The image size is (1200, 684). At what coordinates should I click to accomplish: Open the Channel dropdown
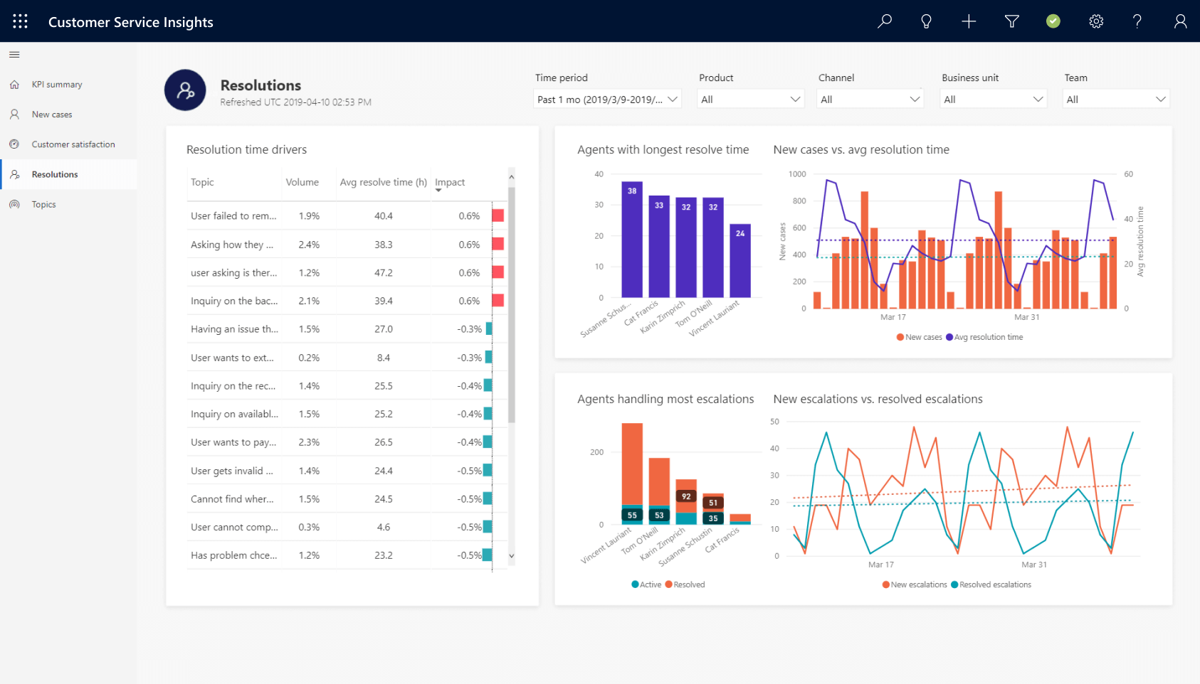click(x=870, y=99)
